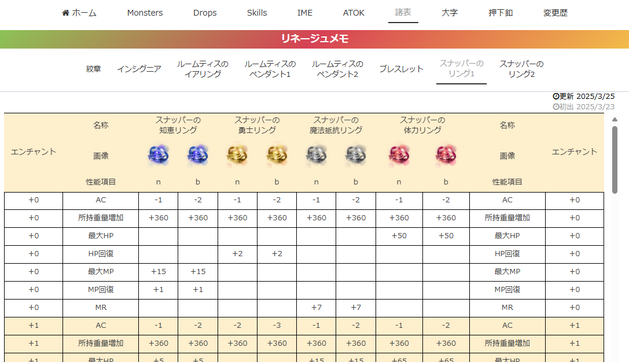Go to the IME page
629x362 pixels.
(x=305, y=13)
